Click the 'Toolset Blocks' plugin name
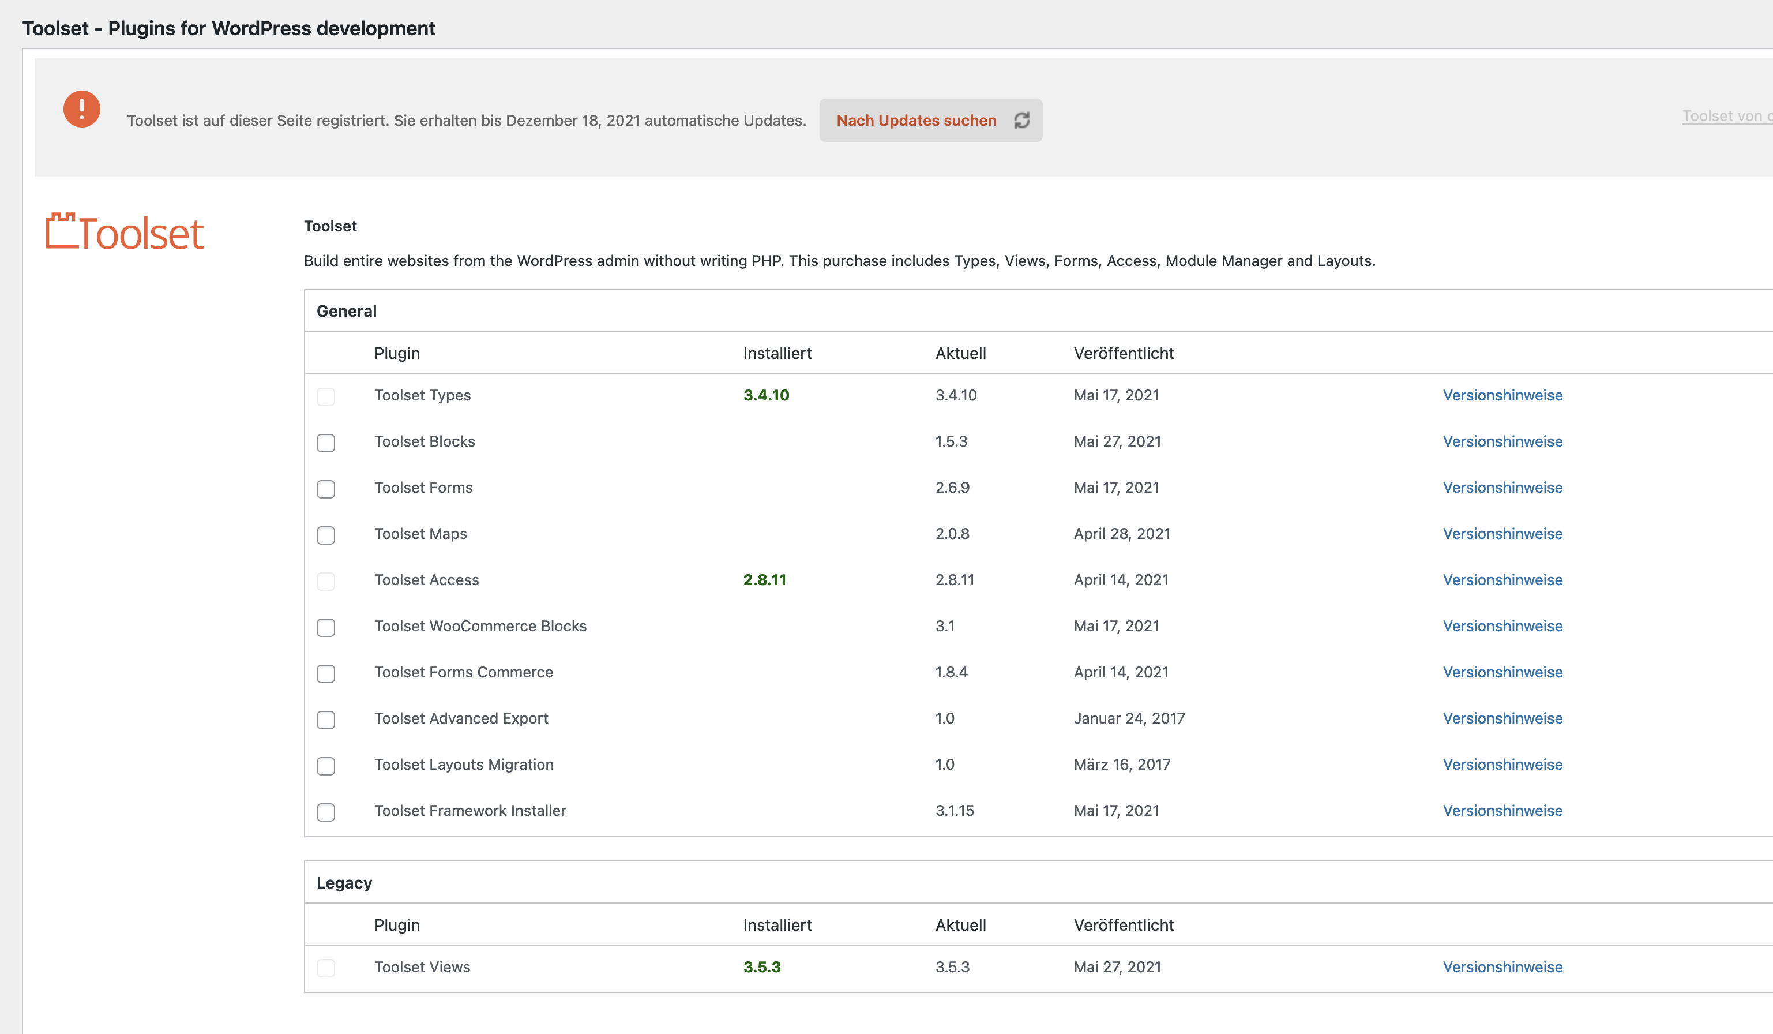Image resolution: width=1773 pixels, height=1034 pixels. (425, 441)
